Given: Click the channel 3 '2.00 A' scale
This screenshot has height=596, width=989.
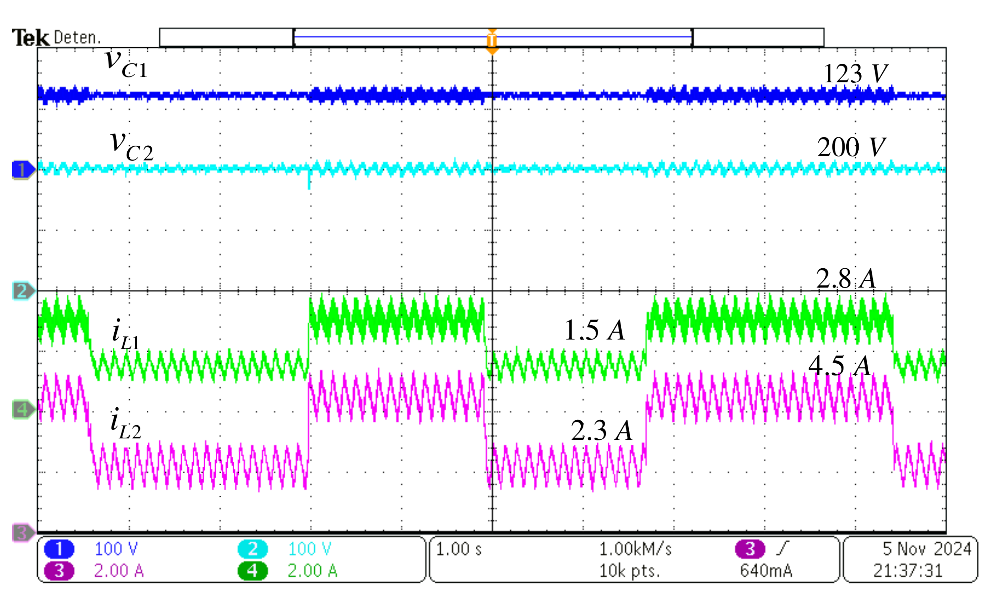Looking at the screenshot, I should (x=119, y=571).
